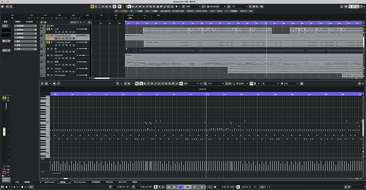Switch to the MixConsole tab
The image size is (366, 190).
click(49, 182)
